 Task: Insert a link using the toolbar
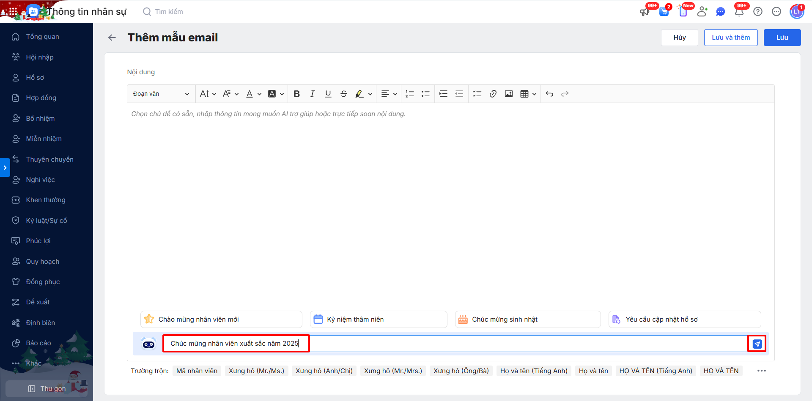(493, 94)
